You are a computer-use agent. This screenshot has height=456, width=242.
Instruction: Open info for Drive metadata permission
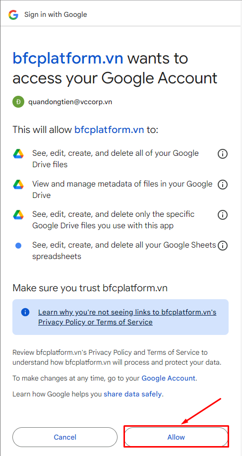click(x=223, y=185)
